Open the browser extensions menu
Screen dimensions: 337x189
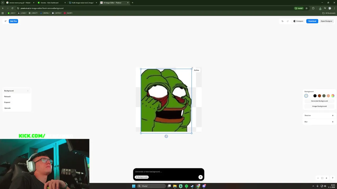coord(313,8)
